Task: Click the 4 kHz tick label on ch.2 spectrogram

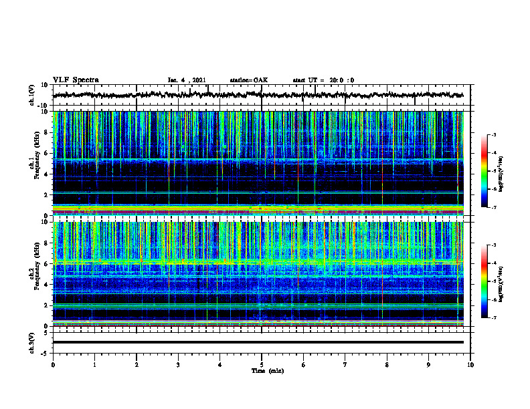Action: click(x=47, y=285)
